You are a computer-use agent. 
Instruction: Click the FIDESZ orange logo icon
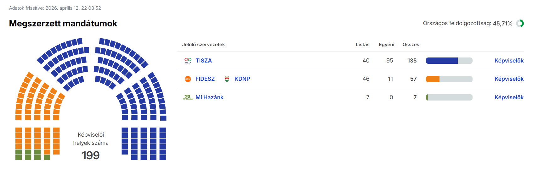[188, 79]
